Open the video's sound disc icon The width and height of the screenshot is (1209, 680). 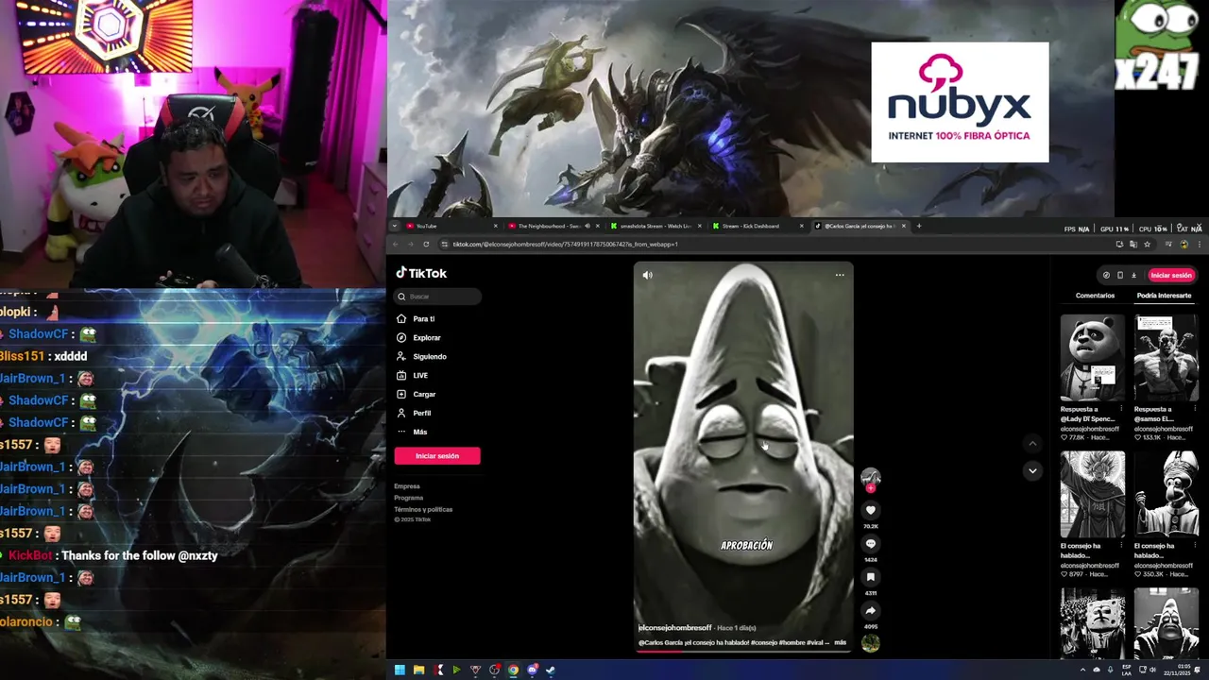(871, 643)
